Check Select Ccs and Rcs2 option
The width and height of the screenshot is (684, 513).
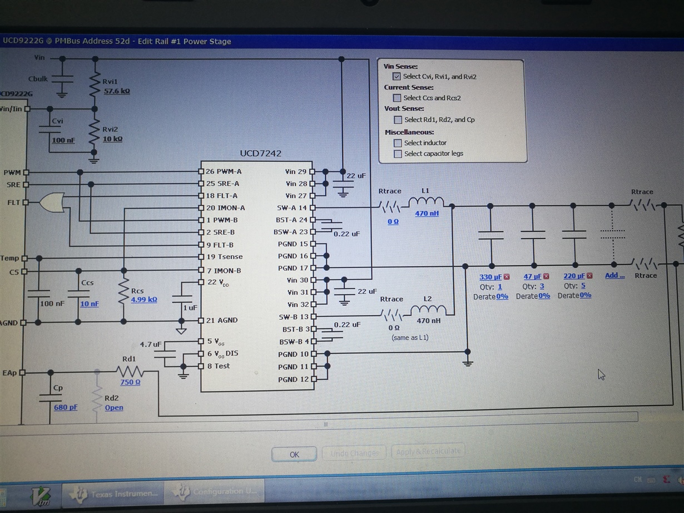pyautogui.click(x=397, y=98)
